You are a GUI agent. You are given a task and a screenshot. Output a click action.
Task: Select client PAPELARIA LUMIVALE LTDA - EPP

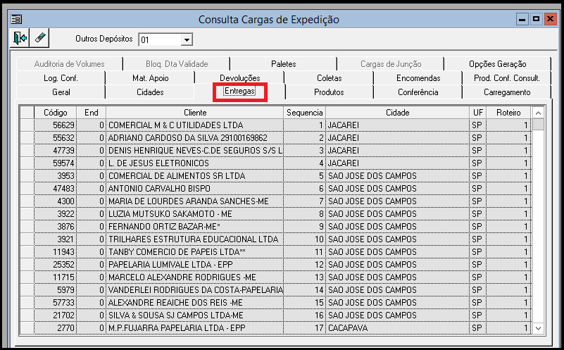click(x=194, y=264)
